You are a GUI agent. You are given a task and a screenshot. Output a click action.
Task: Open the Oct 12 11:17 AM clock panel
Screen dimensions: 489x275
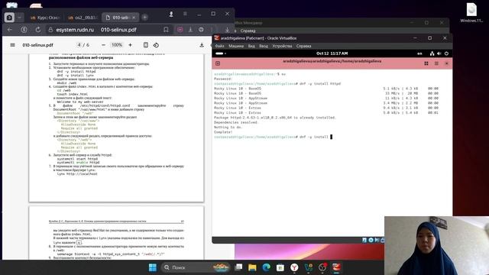point(332,53)
